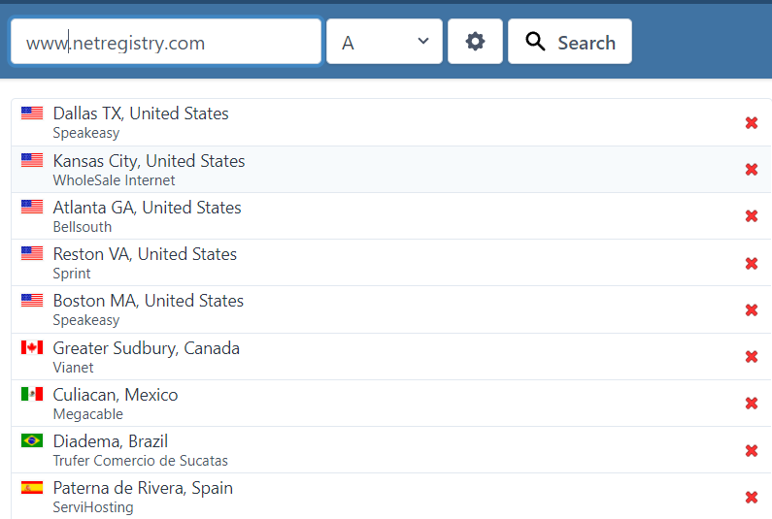The image size is (772, 519).
Task: Click the settings gear button
Action: coord(475,42)
